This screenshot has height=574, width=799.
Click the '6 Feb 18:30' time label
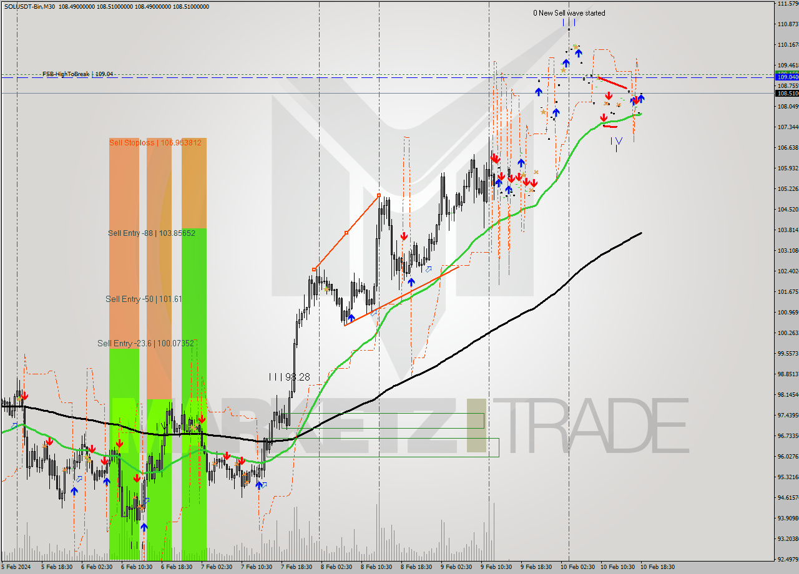pos(176,567)
